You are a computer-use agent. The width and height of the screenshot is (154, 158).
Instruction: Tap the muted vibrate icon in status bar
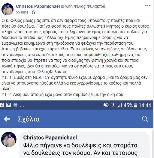[106, 105]
